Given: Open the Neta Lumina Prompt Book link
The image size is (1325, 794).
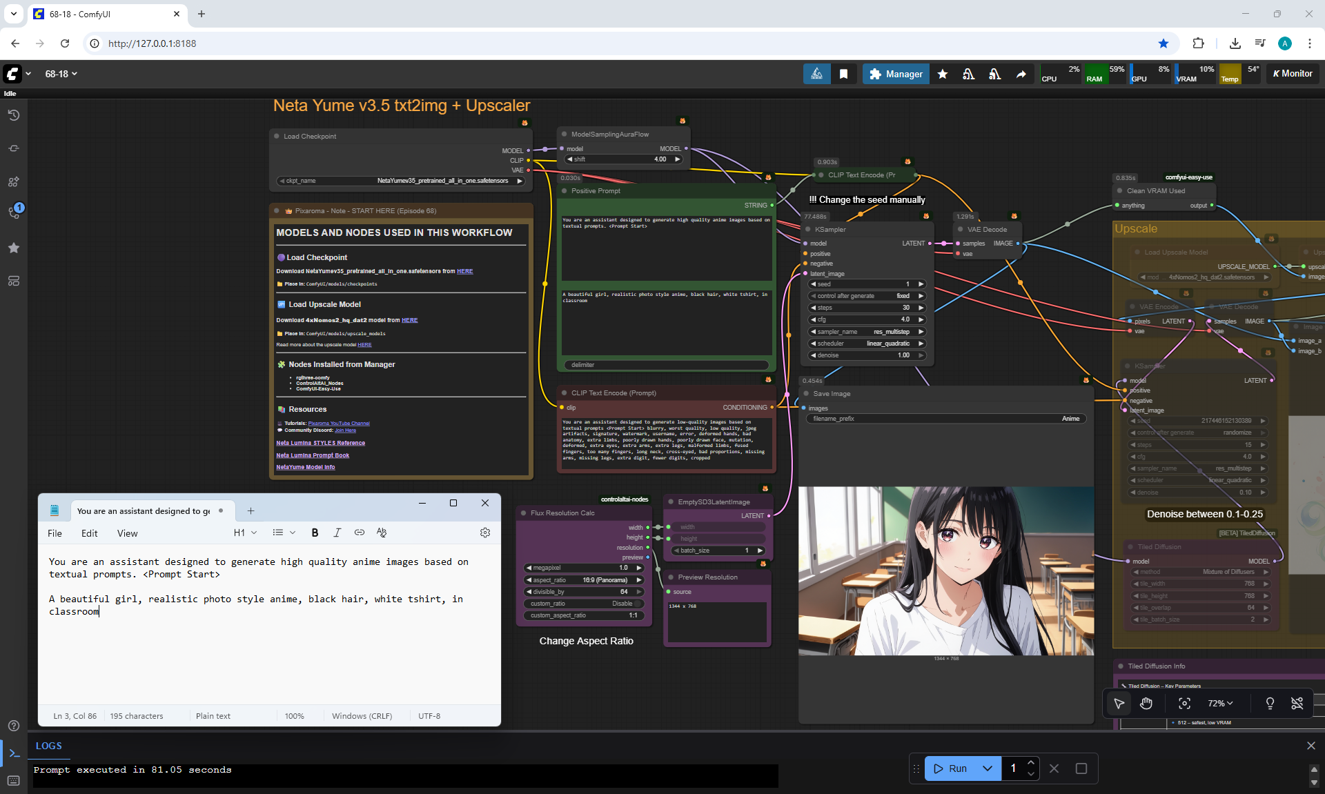Looking at the screenshot, I should (313, 455).
